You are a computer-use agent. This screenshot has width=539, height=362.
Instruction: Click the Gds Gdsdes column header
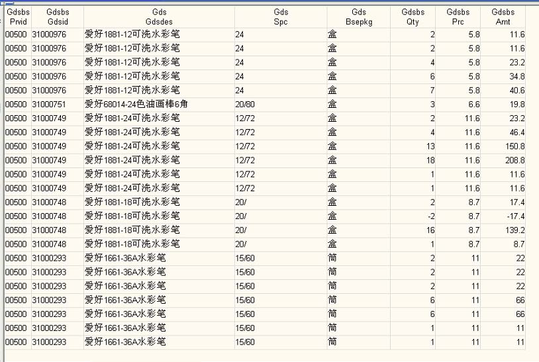[159, 17]
